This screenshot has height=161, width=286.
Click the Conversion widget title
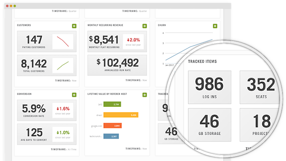pos(24,94)
